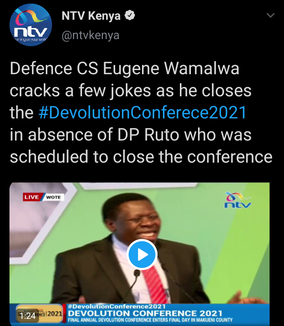Click the DEVOLUTION CONFERENCE 2021 banner headline
Image resolution: width=284 pixels, height=326 pixels.
pyautogui.click(x=145, y=313)
